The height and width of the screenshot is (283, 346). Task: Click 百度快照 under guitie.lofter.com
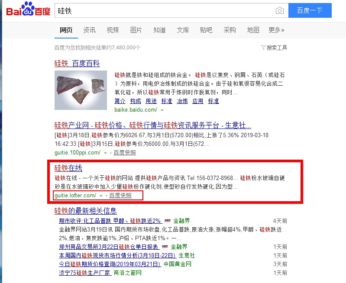click(120, 196)
